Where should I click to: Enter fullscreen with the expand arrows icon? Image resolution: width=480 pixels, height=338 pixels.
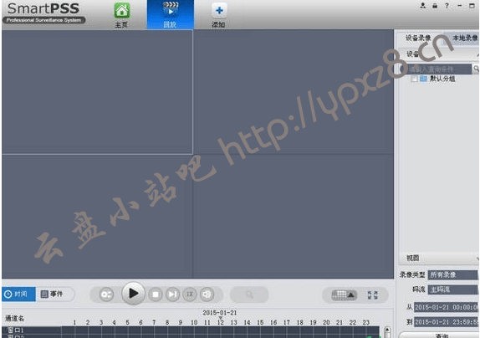(x=373, y=295)
